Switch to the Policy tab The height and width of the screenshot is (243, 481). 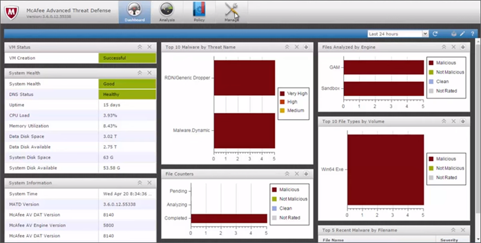(199, 12)
